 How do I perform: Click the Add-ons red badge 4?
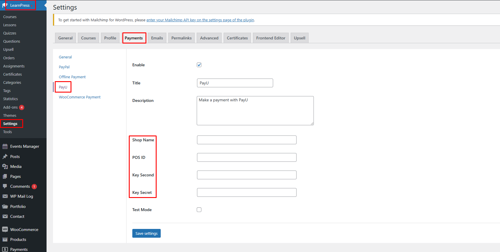(x=22, y=107)
